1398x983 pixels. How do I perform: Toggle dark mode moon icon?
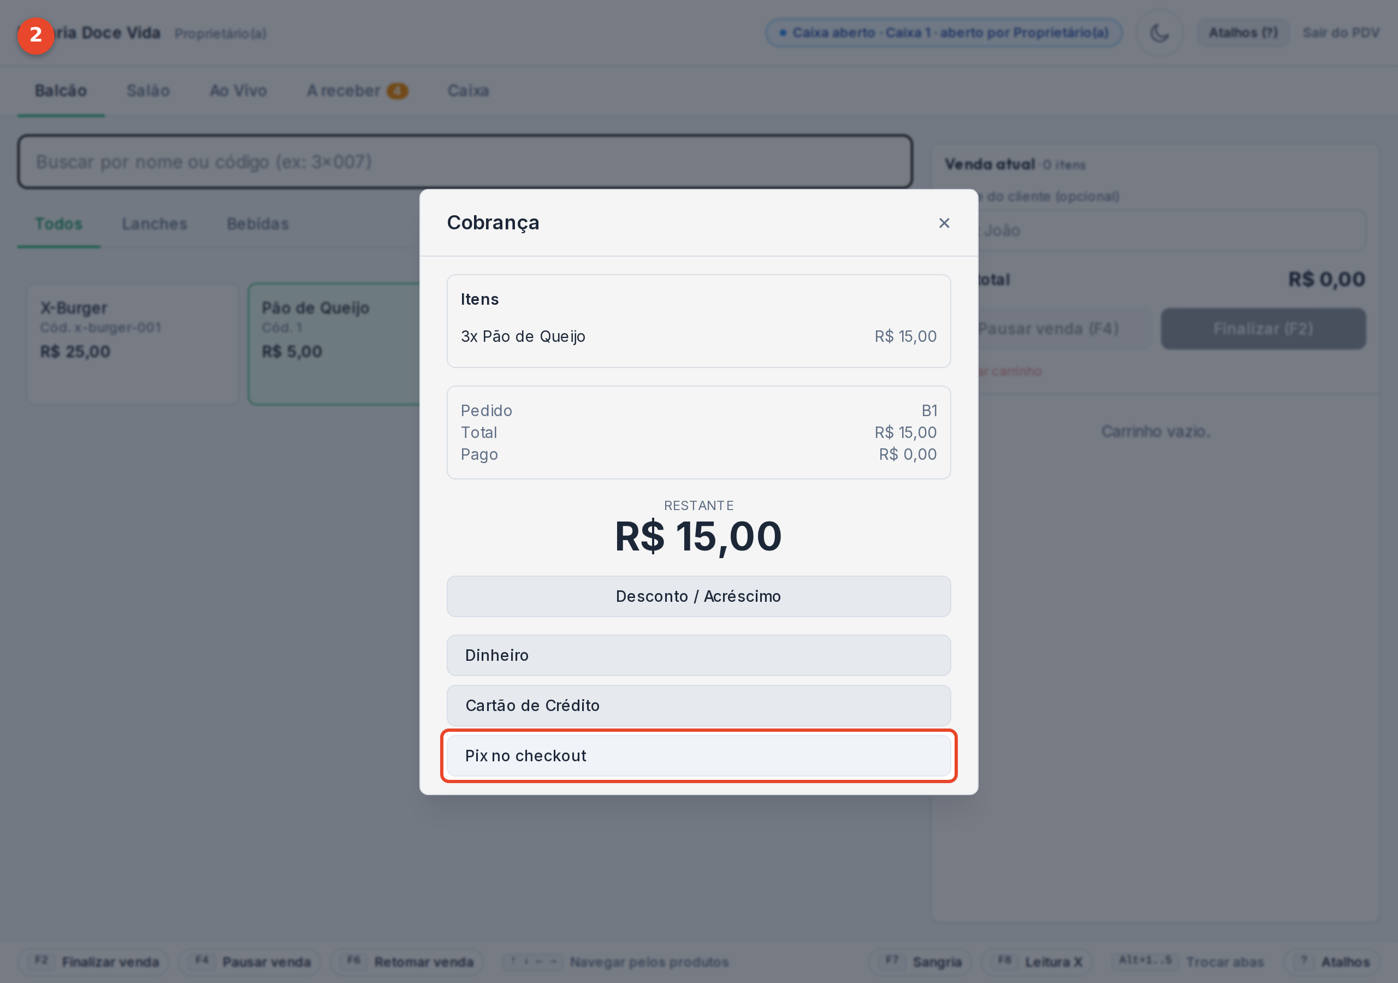pyautogui.click(x=1159, y=33)
